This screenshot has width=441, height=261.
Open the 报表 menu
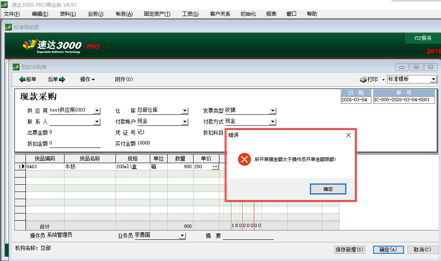coord(271,14)
